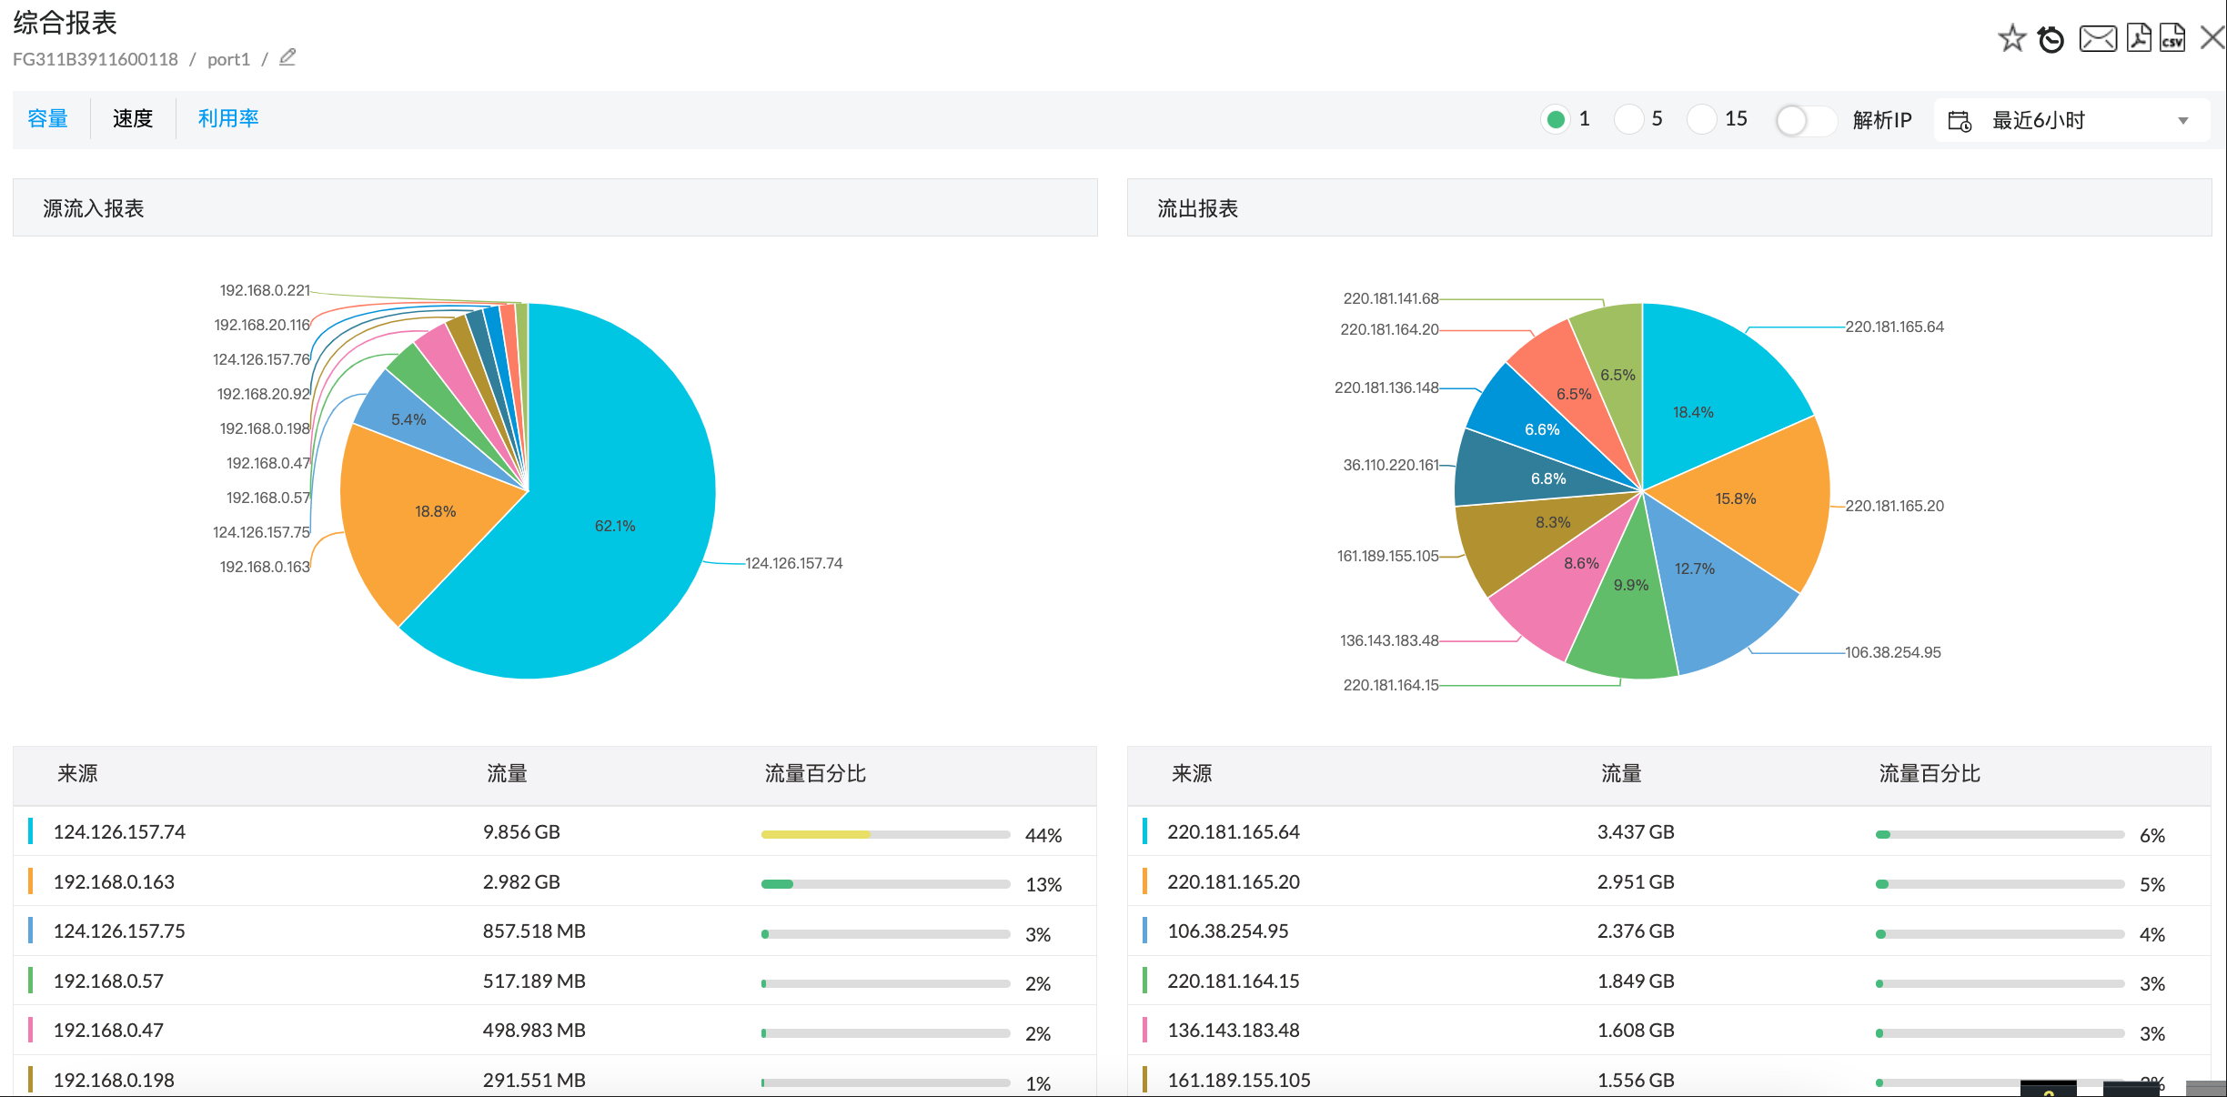Close the report with X icon
Image resolution: width=2227 pixels, height=1097 pixels.
pyautogui.click(x=2212, y=37)
